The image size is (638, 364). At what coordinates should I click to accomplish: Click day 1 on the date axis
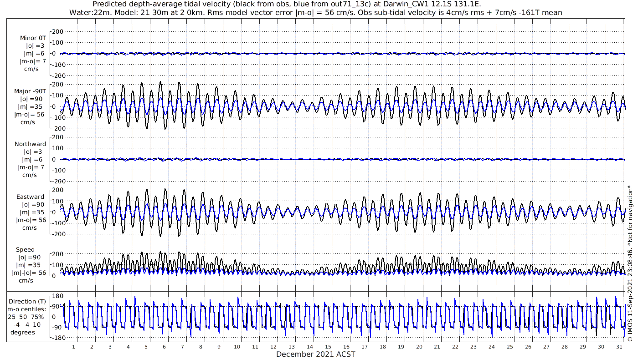(73, 347)
